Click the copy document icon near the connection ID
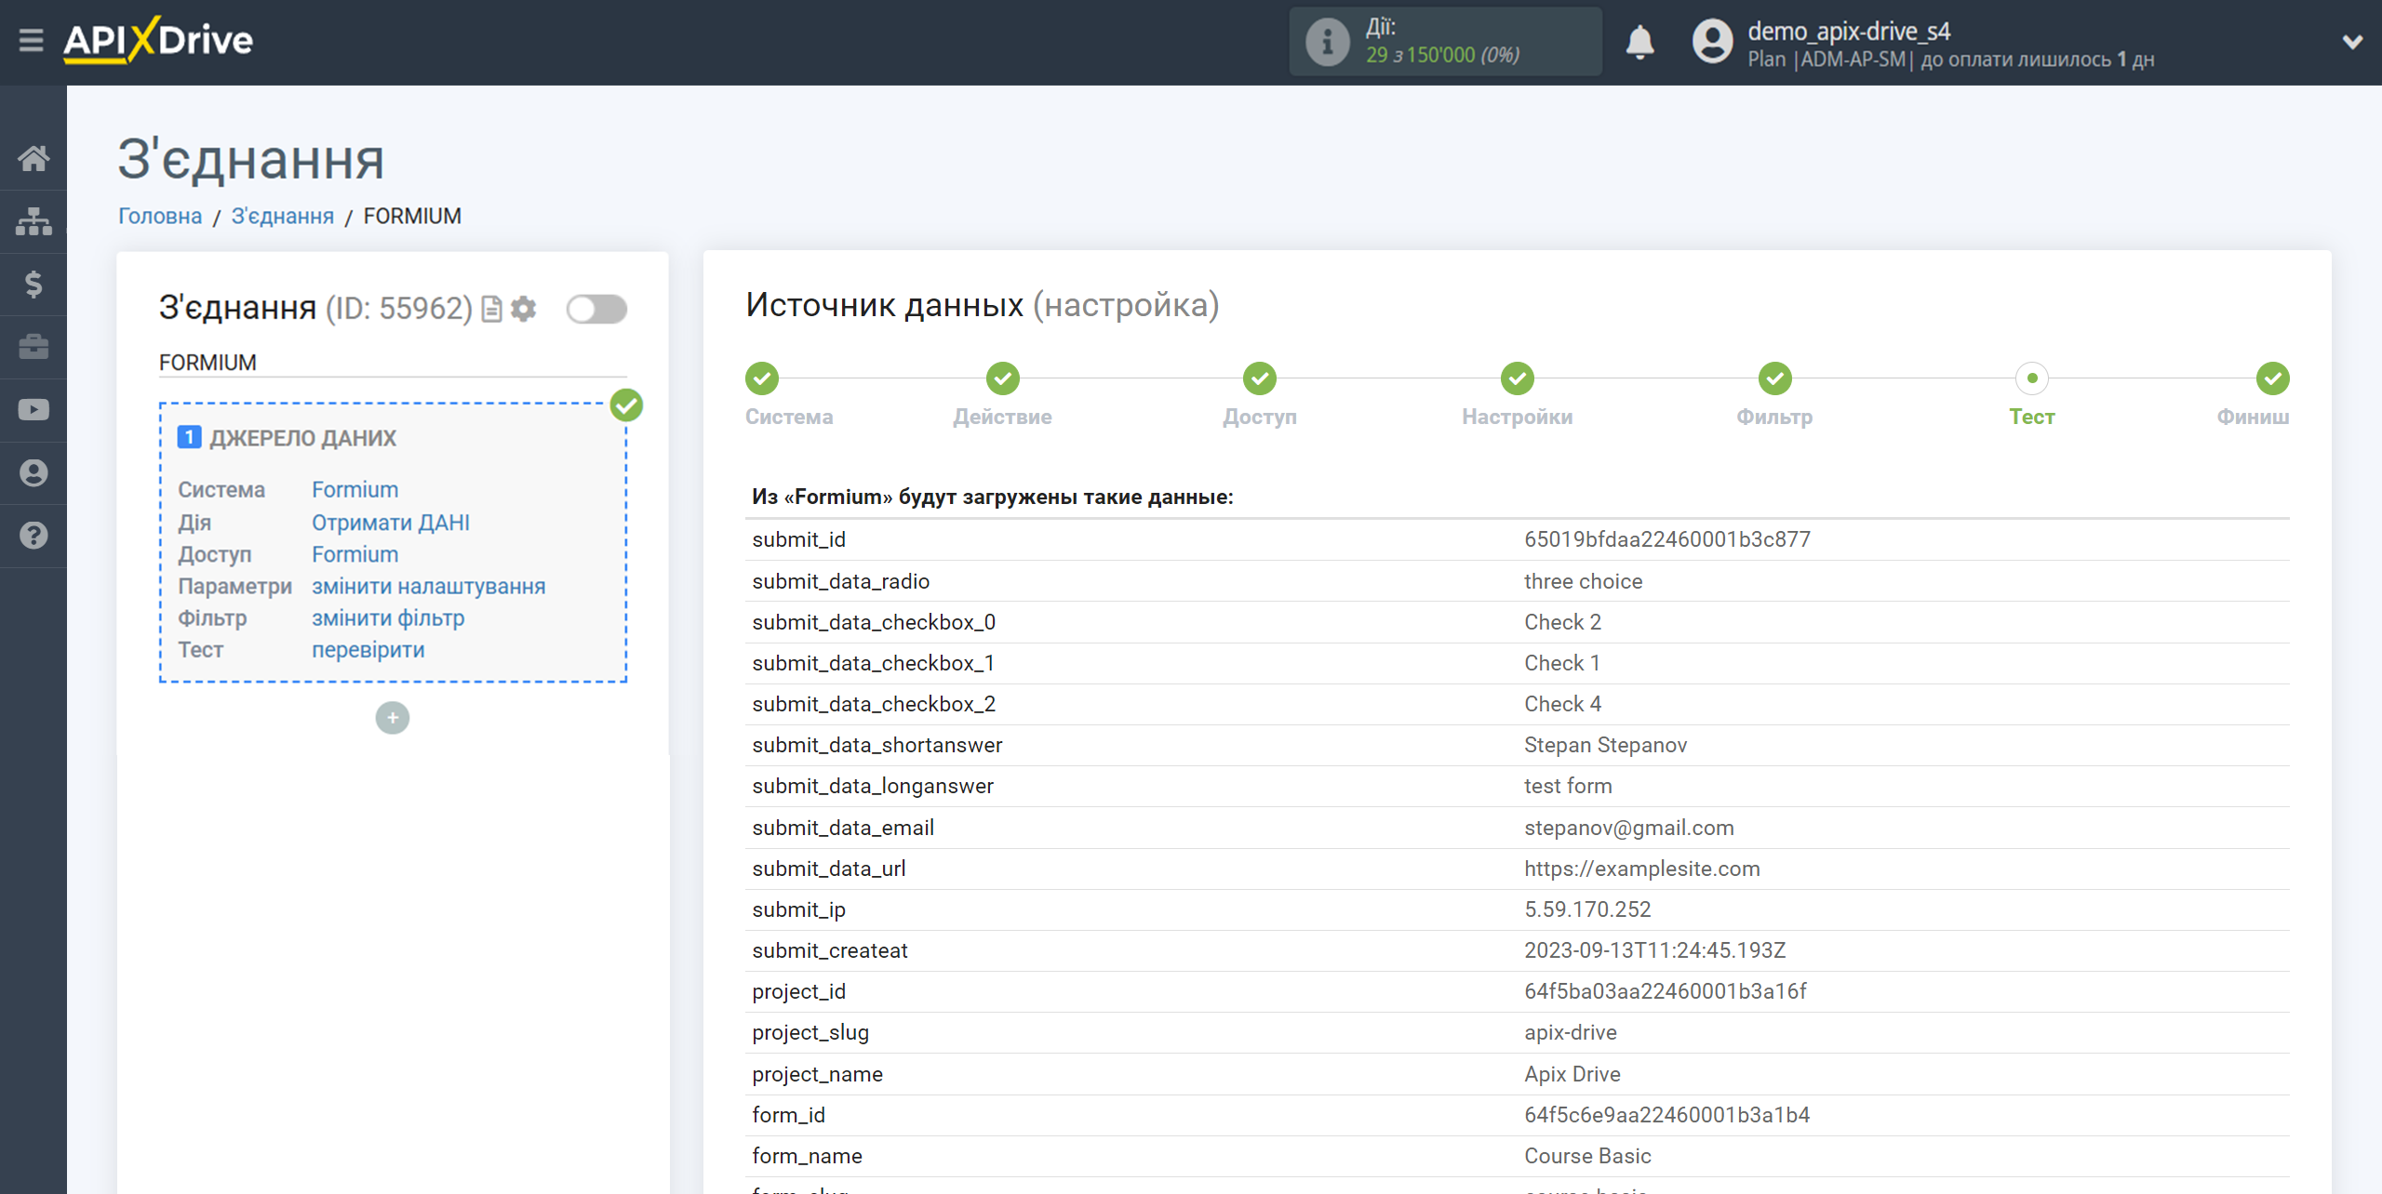 tap(492, 309)
